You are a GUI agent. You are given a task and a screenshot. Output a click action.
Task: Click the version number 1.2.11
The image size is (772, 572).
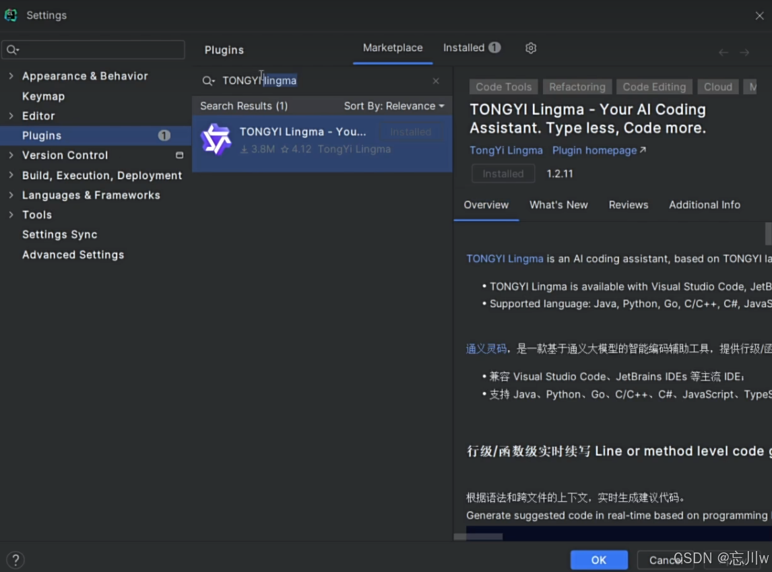coord(560,174)
